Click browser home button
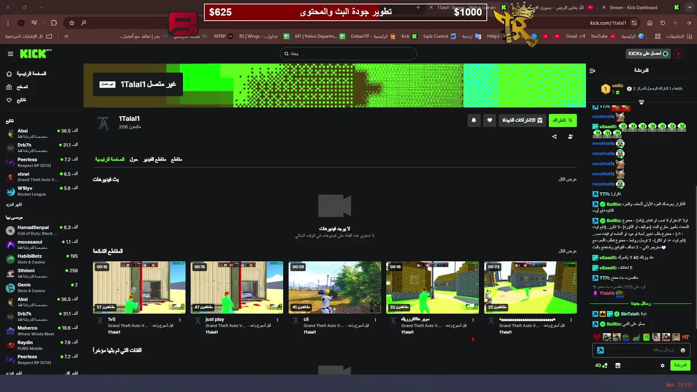 tap(650, 23)
